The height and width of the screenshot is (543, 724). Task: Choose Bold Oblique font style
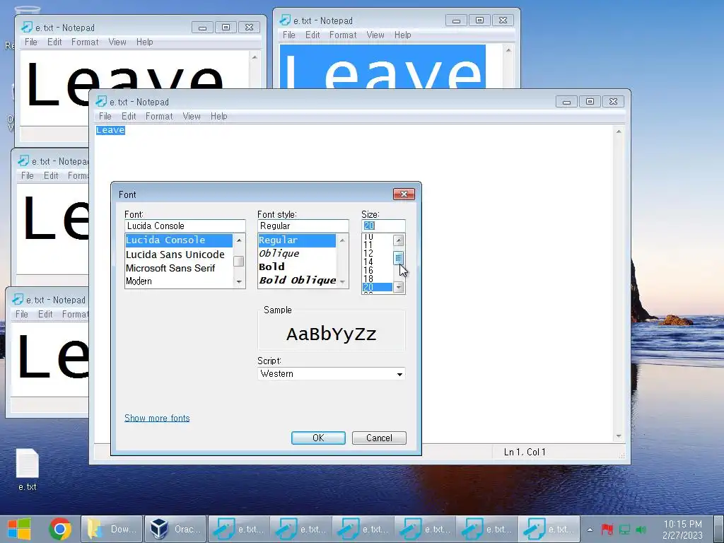tap(298, 280)
